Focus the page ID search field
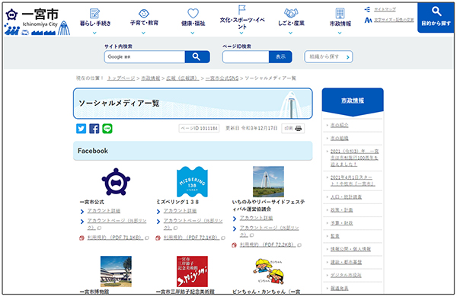Viewport: 457px width, 297px height. pos(246,57)
